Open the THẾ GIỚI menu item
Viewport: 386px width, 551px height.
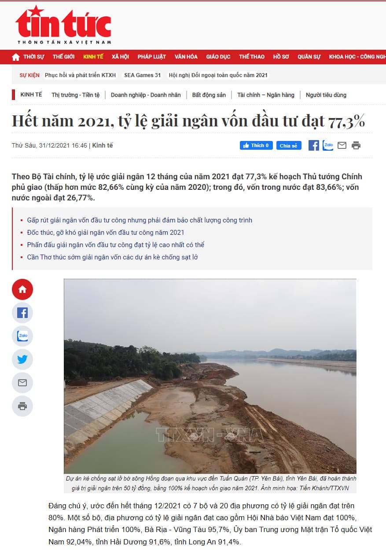click(x=63, y=57)
